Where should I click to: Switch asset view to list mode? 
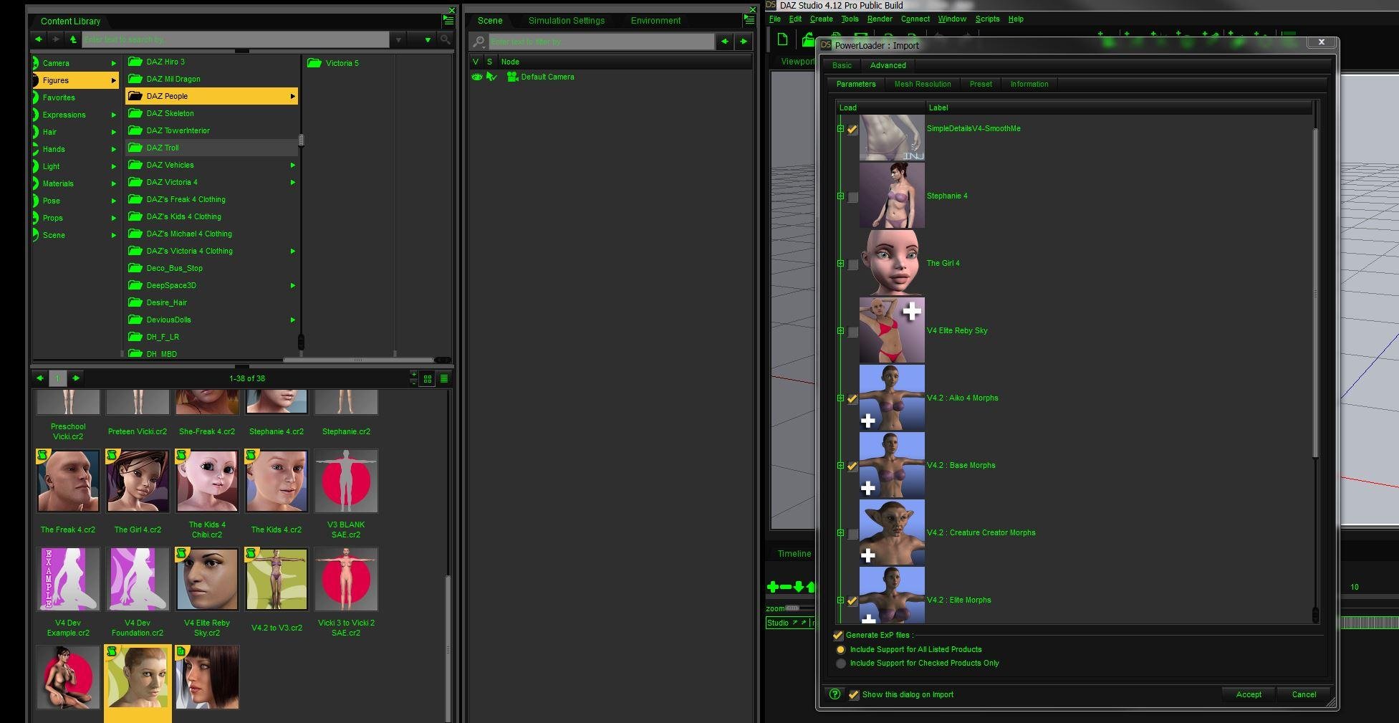444,378
